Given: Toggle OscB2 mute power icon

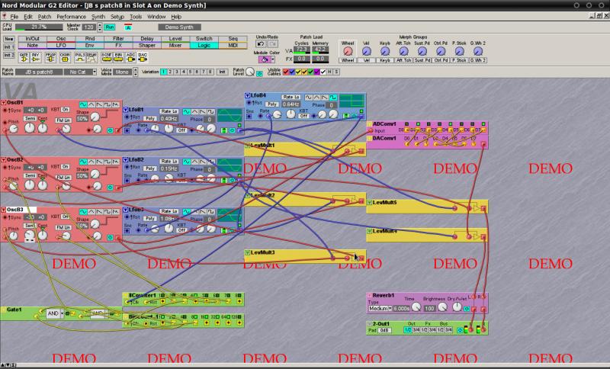Looking at the screenshot, I should click(110, 188).
